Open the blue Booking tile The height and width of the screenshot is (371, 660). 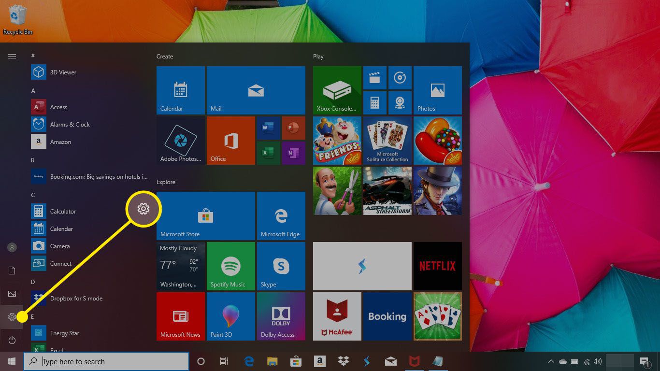click(x=387, y=316)
